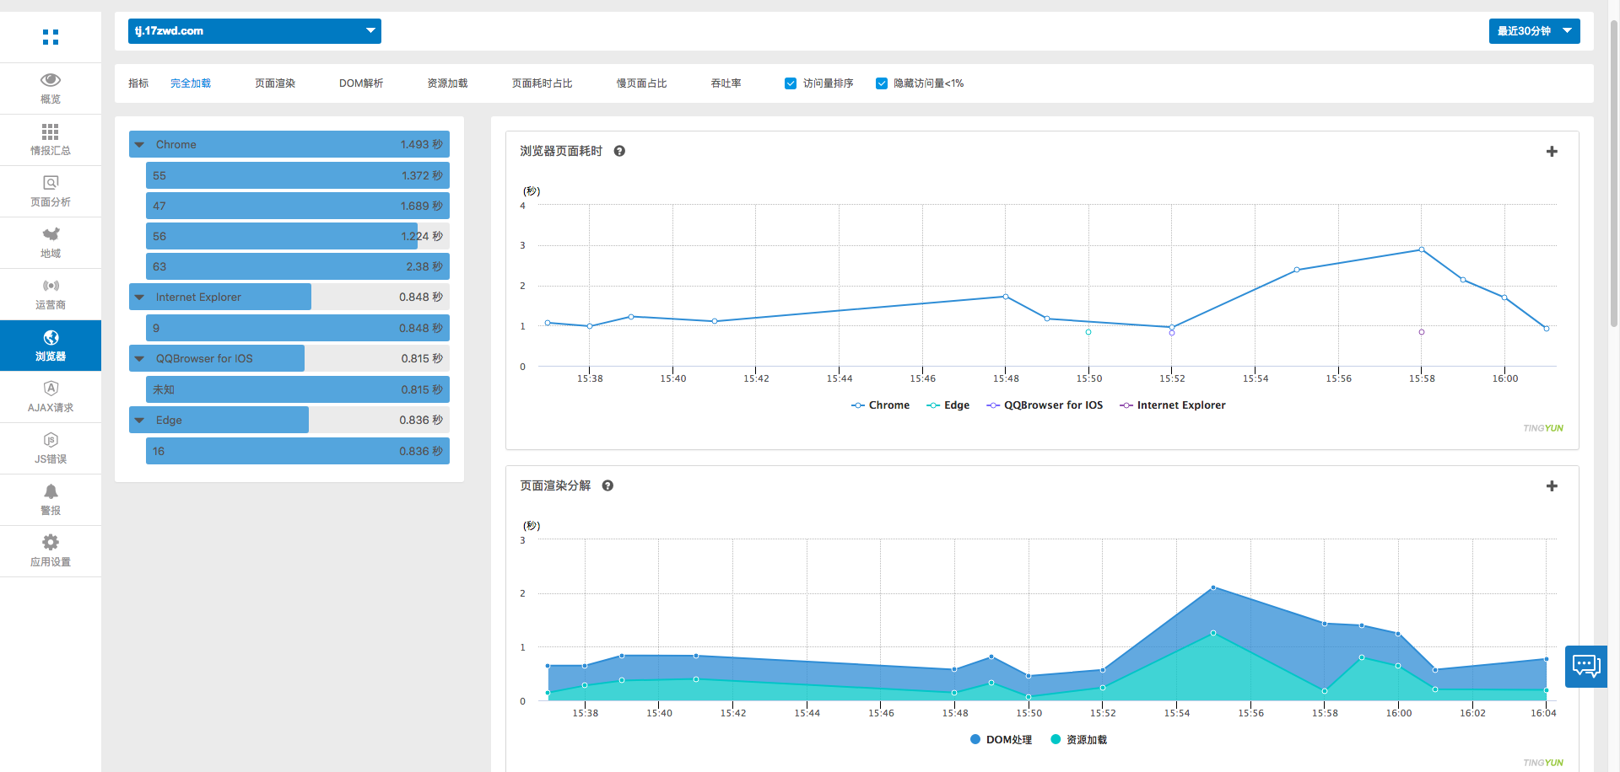Select the 慢页面占比 metric tab
This screenshot has width=1620, height=772.
[641, 83]
